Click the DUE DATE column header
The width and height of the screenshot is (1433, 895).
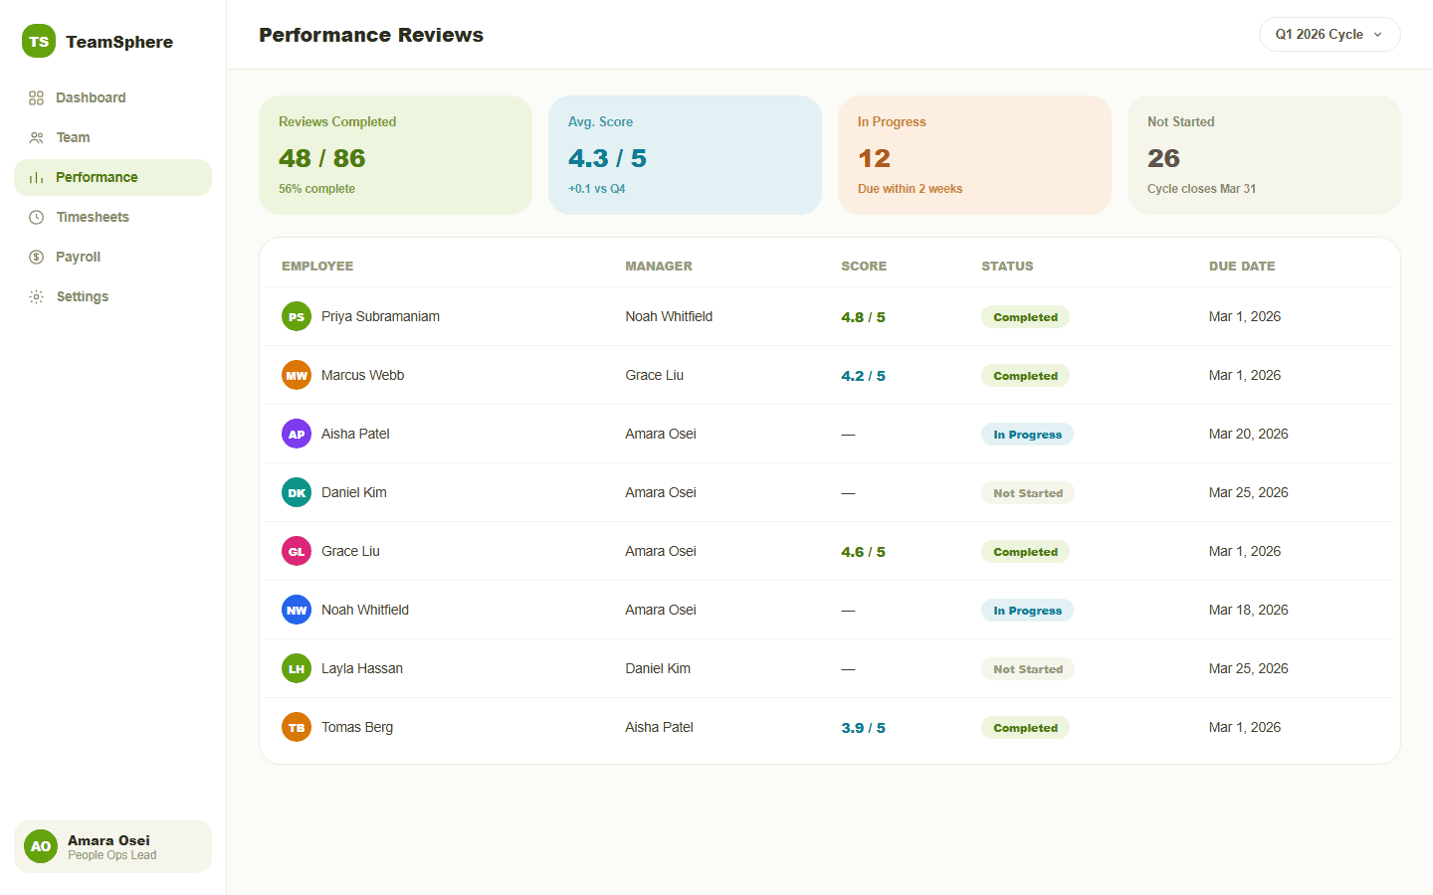(1242, 266)
